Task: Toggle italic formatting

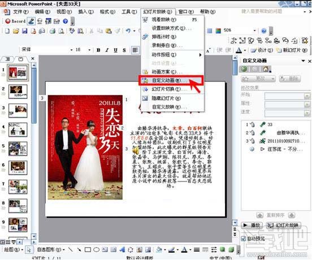Action: [107, 50]
